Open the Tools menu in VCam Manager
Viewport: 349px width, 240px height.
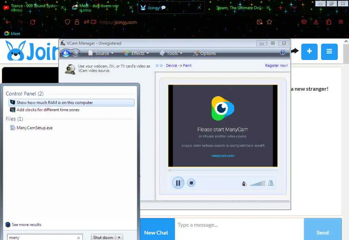[x=171, y=53]
